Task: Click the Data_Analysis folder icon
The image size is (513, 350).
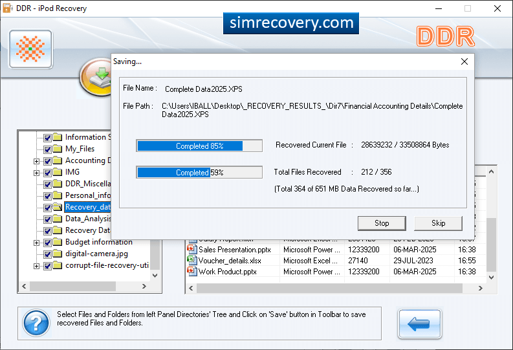Action: (x=58, y=219)
